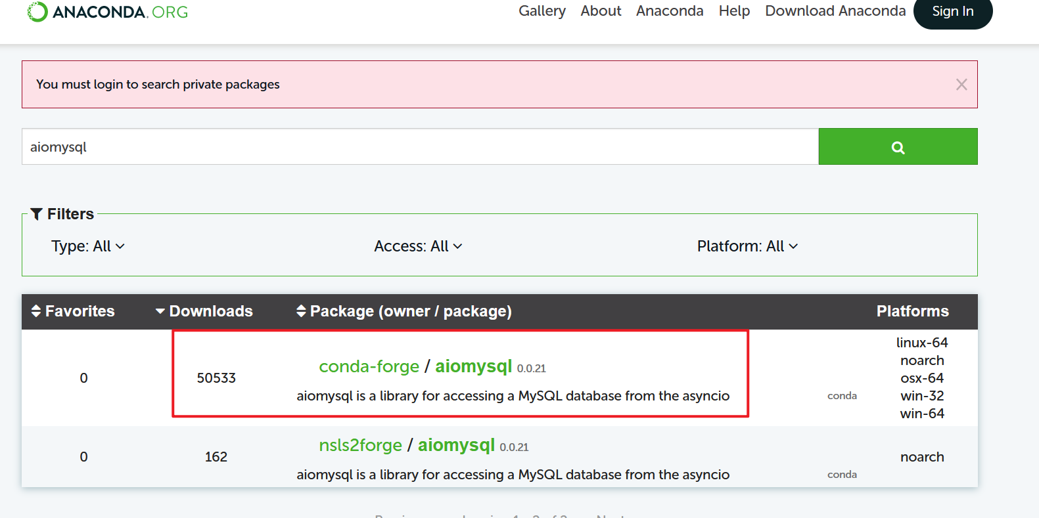Click the Anaconda.org logo
This screenshot has height=518, width=1039.
point(107,12)
